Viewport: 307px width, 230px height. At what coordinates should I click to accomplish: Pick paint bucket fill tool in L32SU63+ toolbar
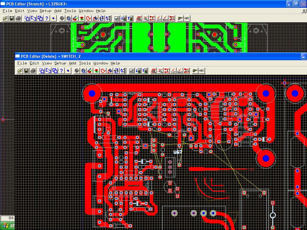click(95, 18)
